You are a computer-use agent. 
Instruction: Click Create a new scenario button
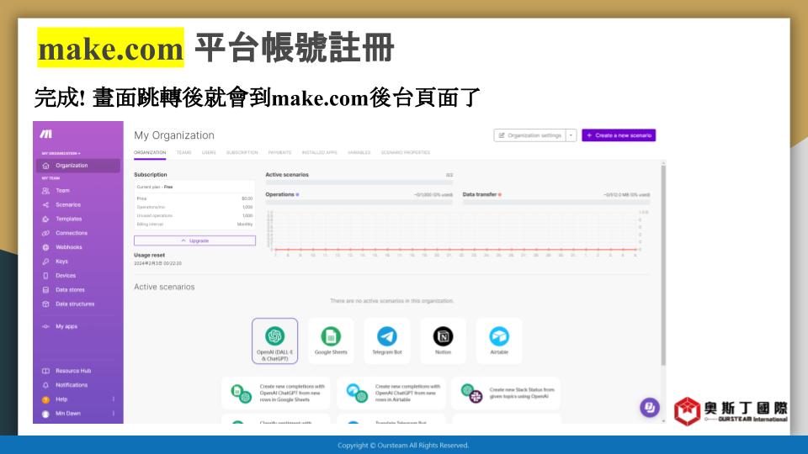coord(619,135)
